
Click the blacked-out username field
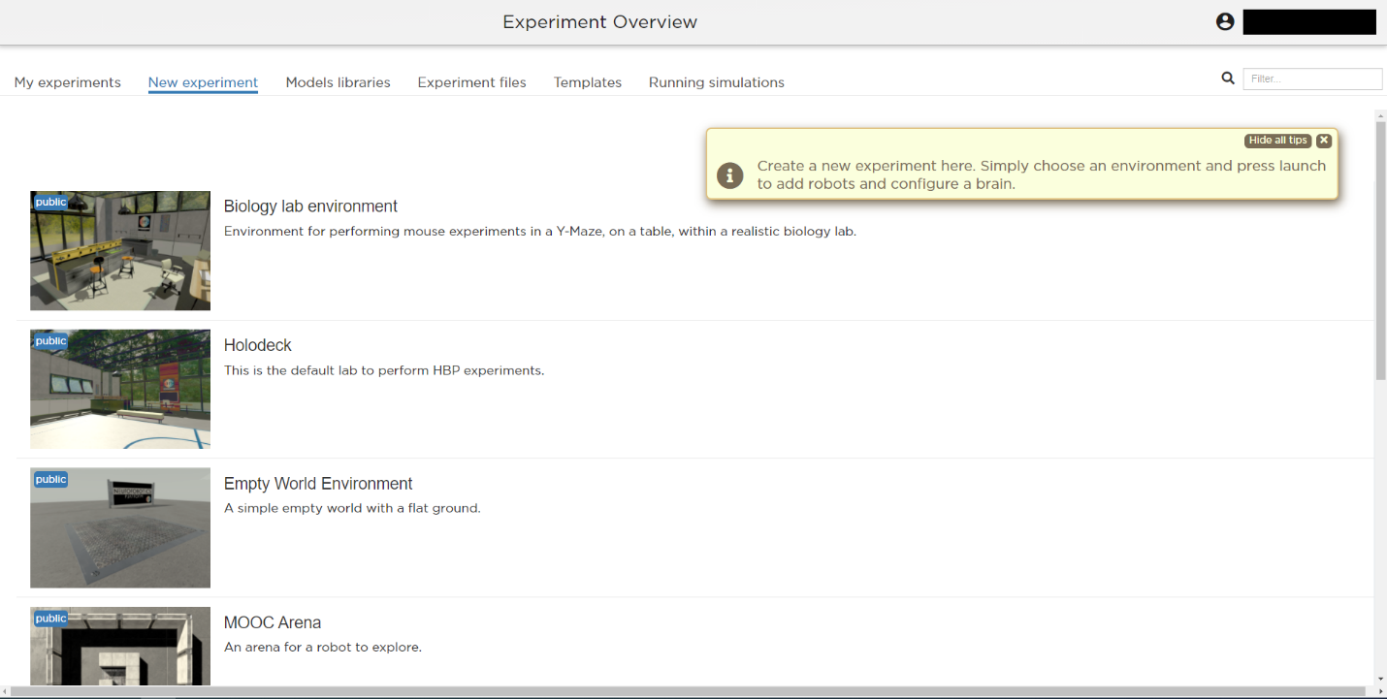[x=1309, y=21]
